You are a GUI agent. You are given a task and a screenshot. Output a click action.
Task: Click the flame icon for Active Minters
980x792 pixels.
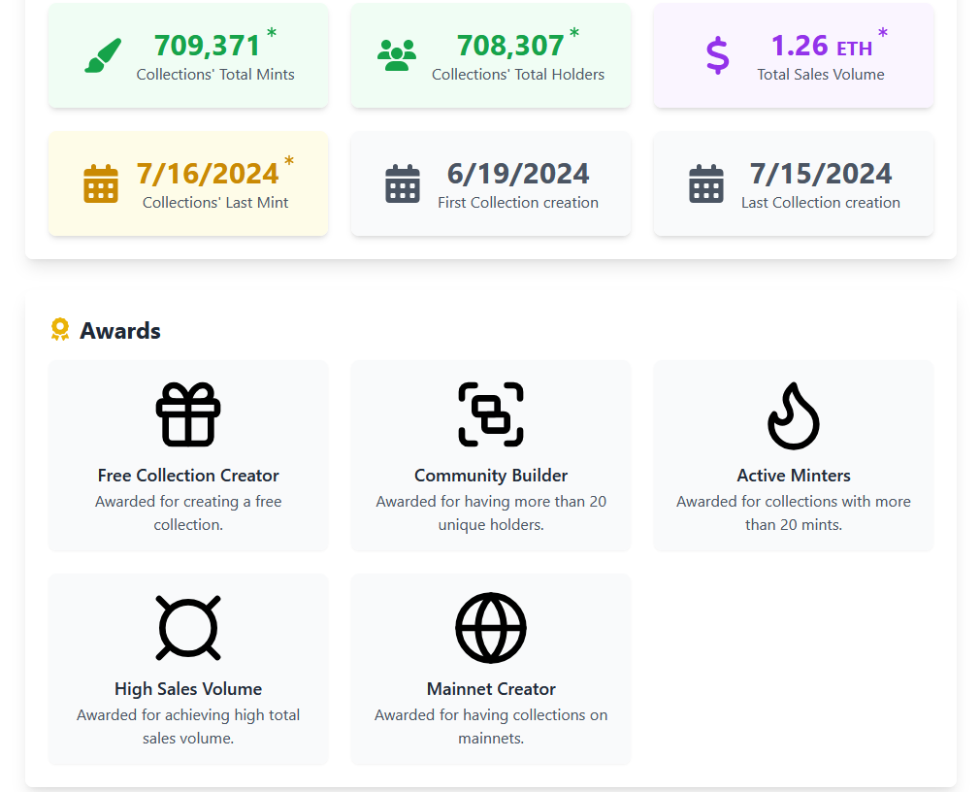tap(794, 414)
